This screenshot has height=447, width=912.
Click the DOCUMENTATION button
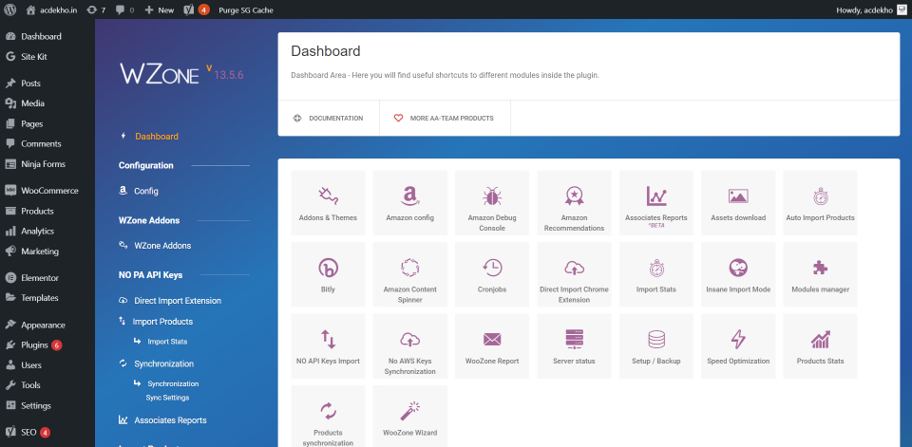[329, 118]
